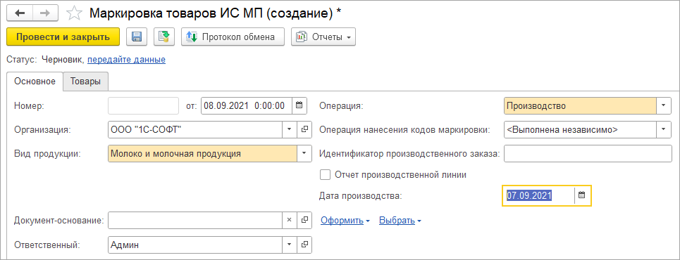Open calendar for the document date field
This screenshot has height=260, width=680.
coord(299,105)
